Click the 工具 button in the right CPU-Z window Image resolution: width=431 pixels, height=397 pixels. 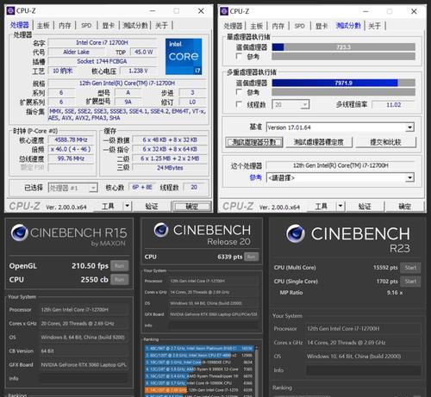pos(322,206)
